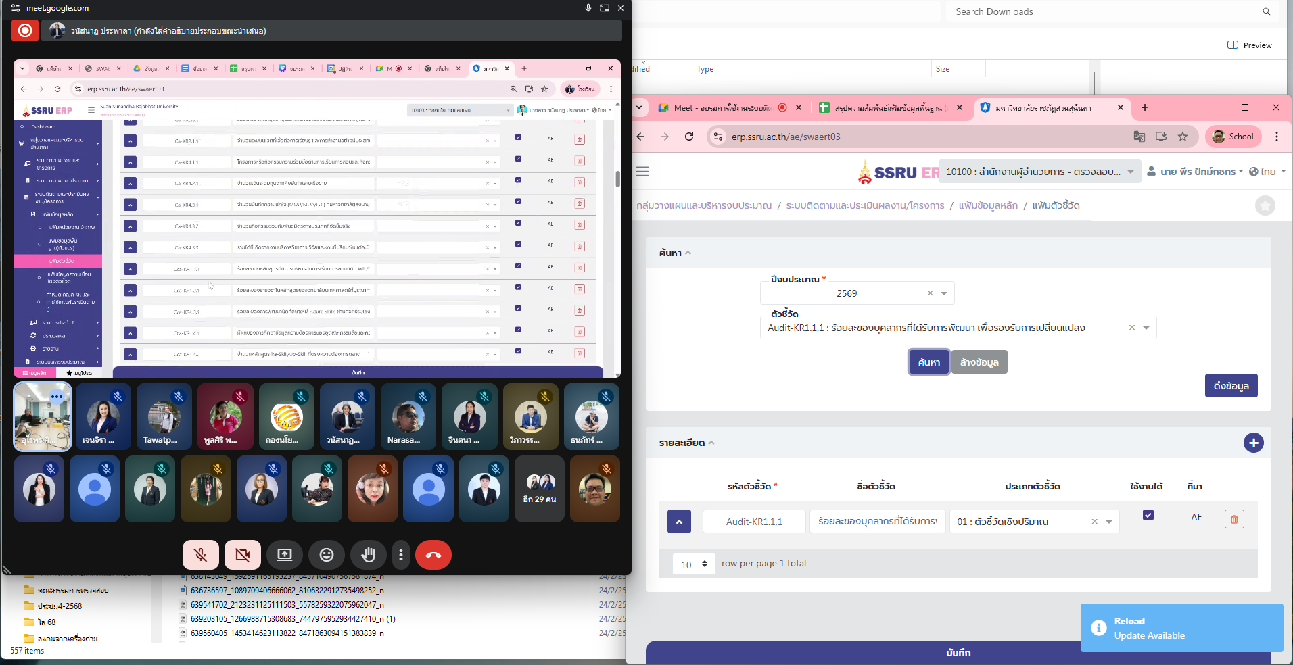Screen dimensions: 1293x665
Task: Open the department 10100 selector dropdown
Action: pos(1129,172)
